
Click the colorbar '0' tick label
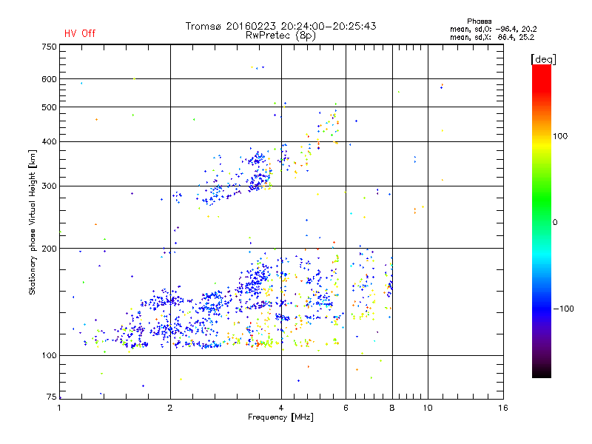click(555, 223)
